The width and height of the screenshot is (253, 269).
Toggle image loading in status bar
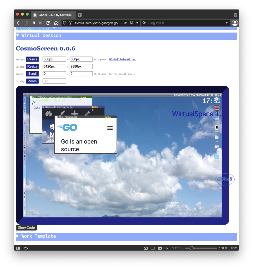(160, 248)
